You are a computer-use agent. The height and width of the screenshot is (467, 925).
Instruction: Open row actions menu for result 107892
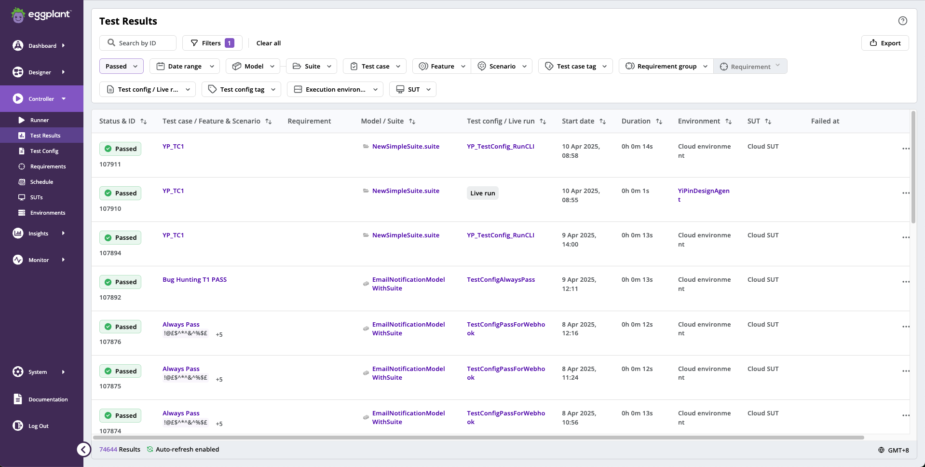(906, 282)
